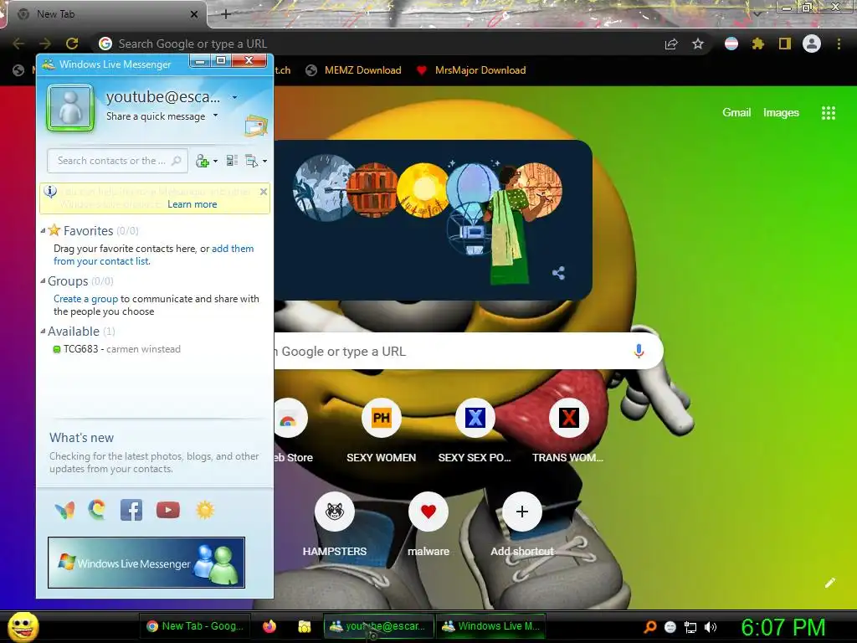Open the Messenger show menu icon
Image resolution: width=857 pixels, height=643 pixels.
pyautogui.click(x=251, y=161)
